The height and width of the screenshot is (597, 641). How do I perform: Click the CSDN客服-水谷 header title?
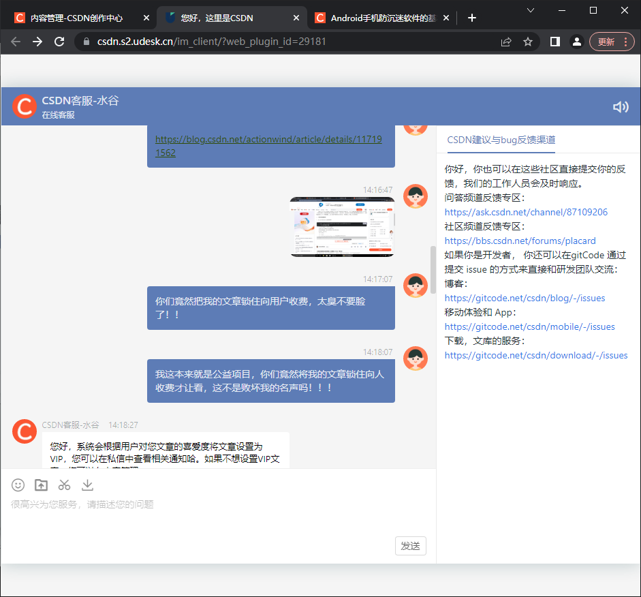click(80, 101)
